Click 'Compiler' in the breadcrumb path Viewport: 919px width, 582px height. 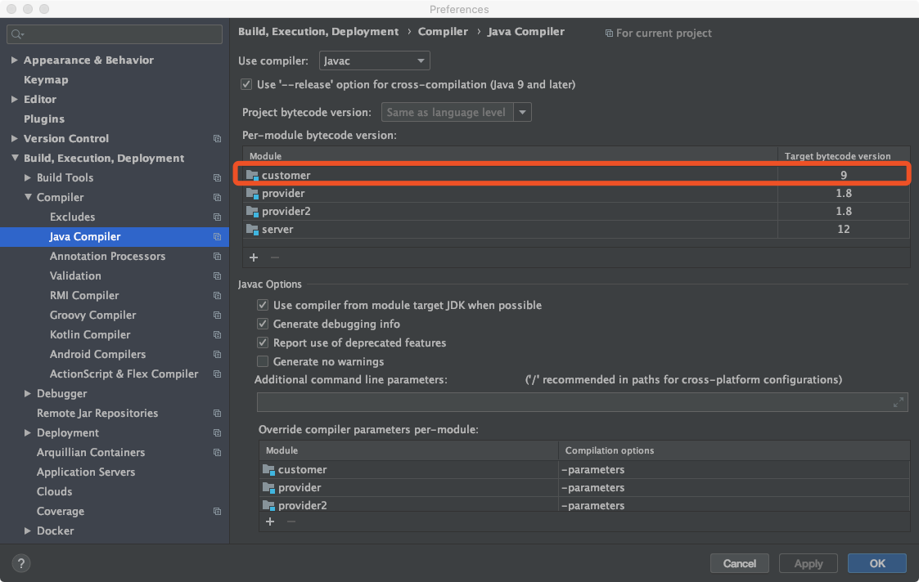(x=443, y=31)
